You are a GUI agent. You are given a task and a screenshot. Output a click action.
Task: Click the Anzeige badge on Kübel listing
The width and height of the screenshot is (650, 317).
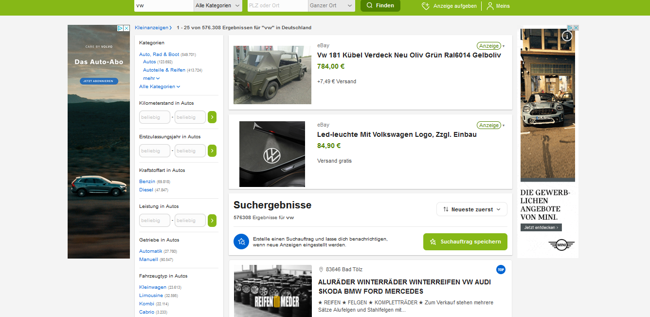pyautogui.click(x=489, y=46)
